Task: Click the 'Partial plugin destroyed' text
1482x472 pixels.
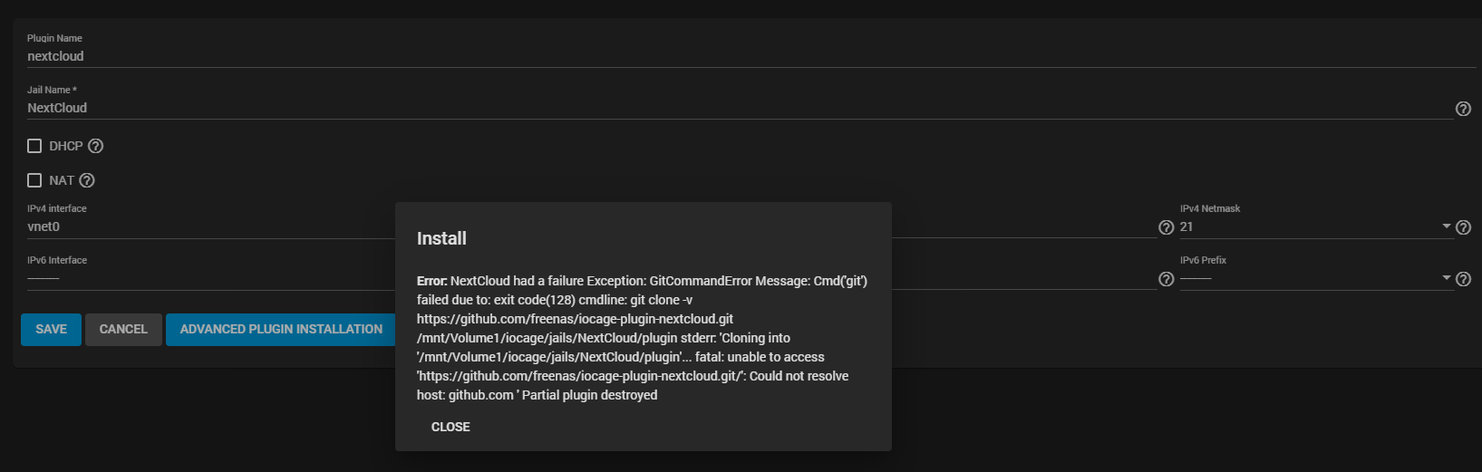Action: coord(589,395)
